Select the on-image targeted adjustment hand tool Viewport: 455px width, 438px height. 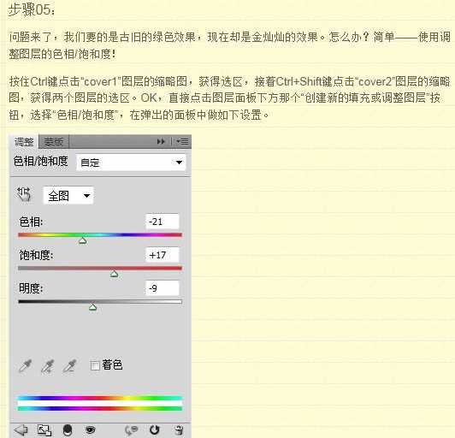[x=23, y=194]
